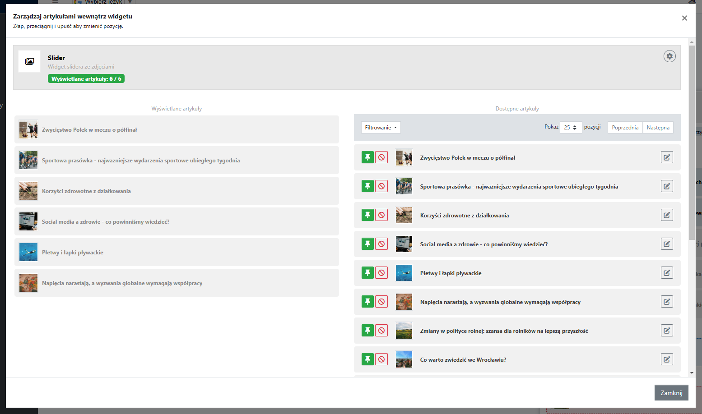Block article Korzyści zdrowotne z działkowania
The image size is (702, 414).
(x=381, y=215)
